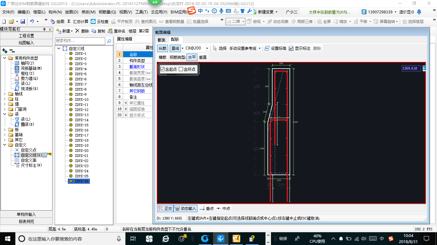
Task: Select 垂直 vertical rebar type
Action: [x=203, y=57]
